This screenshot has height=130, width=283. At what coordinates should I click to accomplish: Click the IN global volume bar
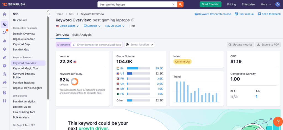tap(138, 68)
